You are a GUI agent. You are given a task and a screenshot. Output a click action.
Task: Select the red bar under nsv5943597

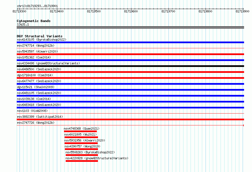coord(130,54)
